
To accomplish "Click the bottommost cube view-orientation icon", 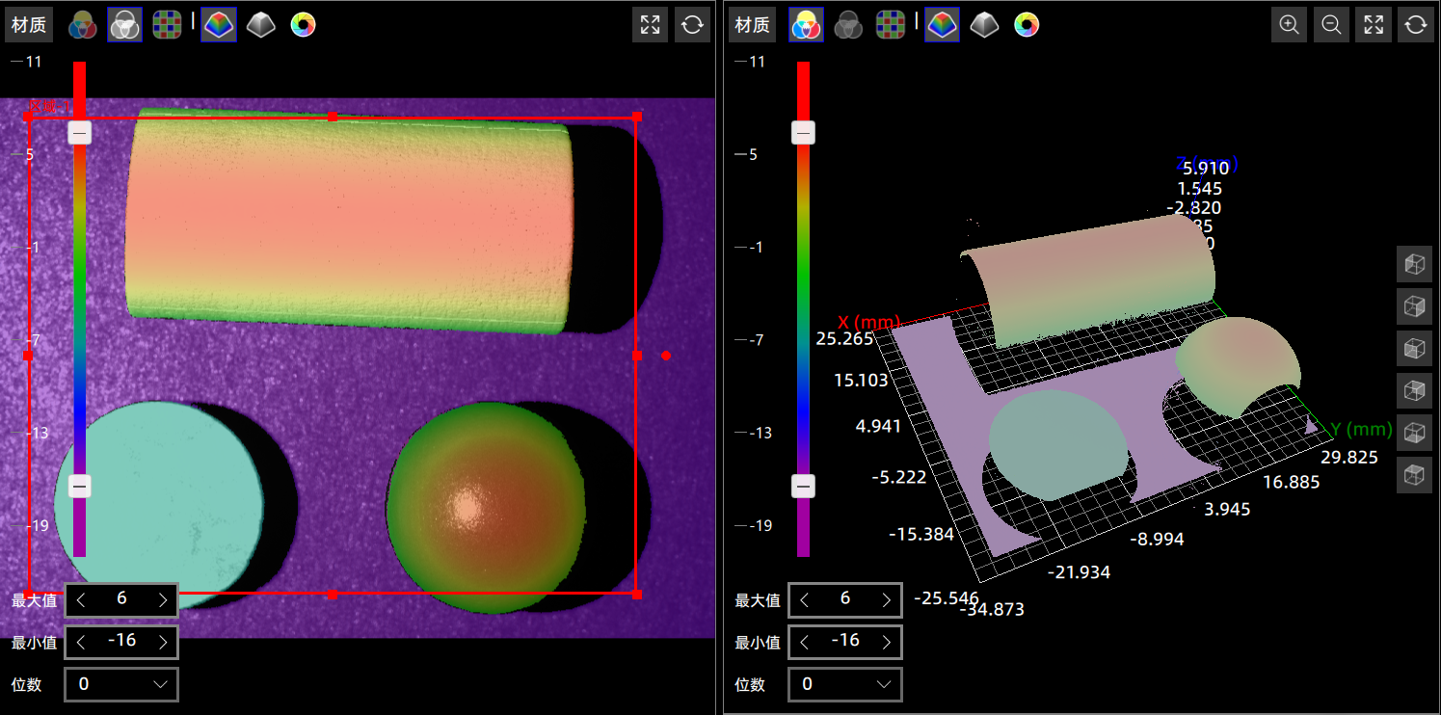I will pos(1414,474).
